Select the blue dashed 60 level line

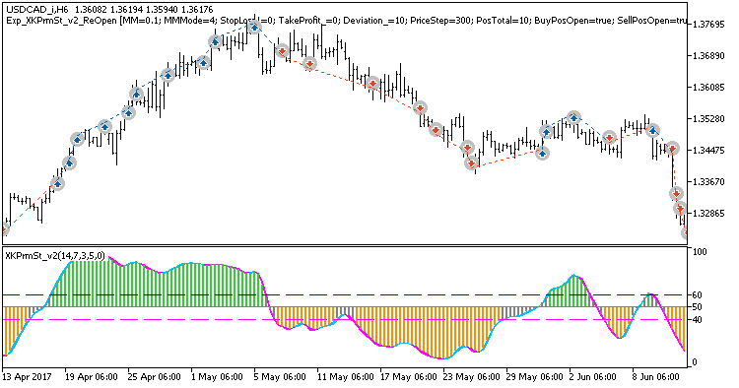click(x=345, y=295)
